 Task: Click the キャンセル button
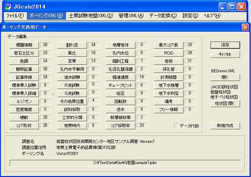225,54
